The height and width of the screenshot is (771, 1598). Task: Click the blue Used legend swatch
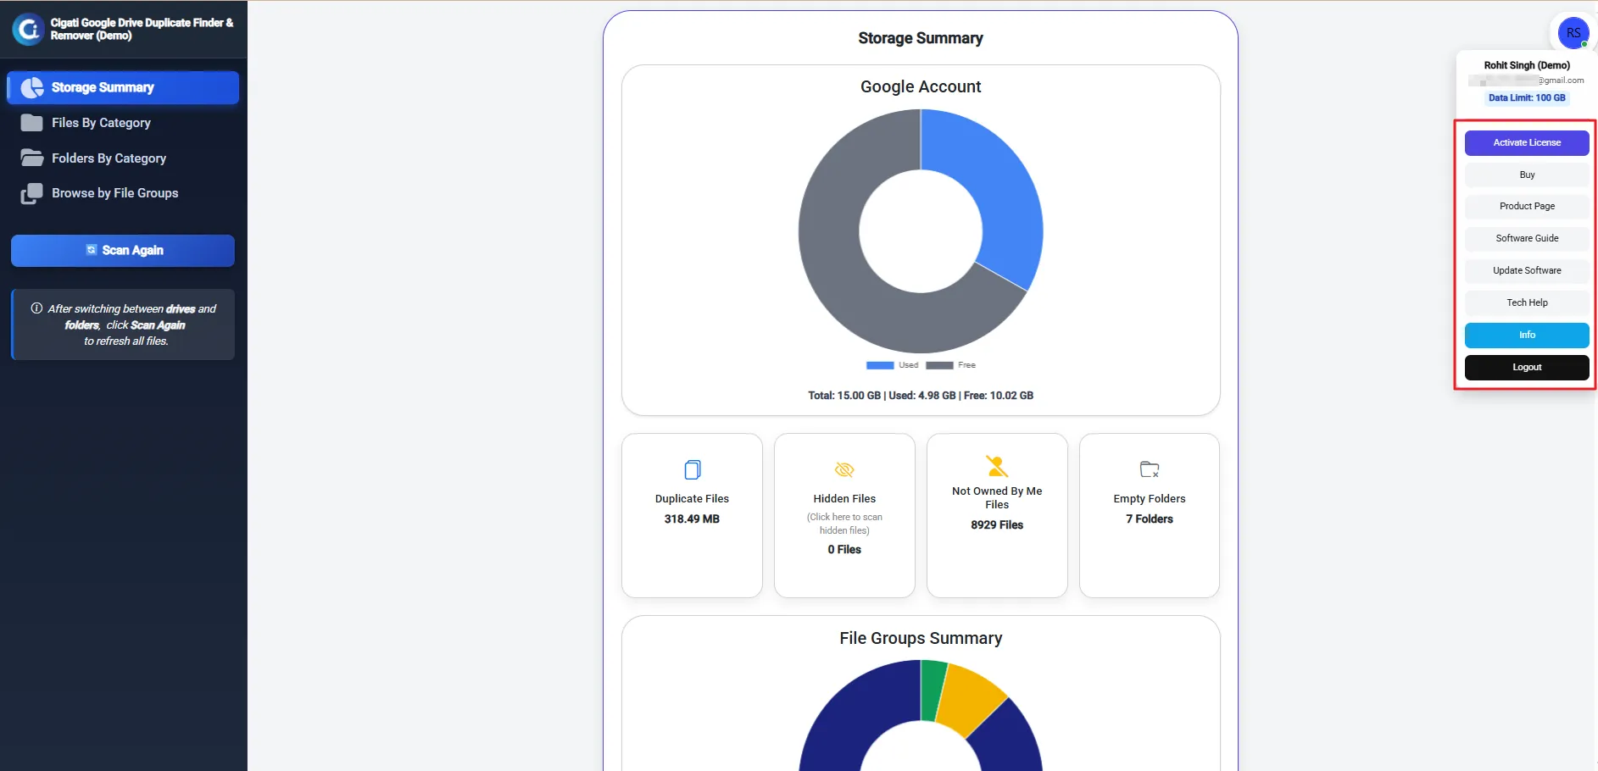880,365
